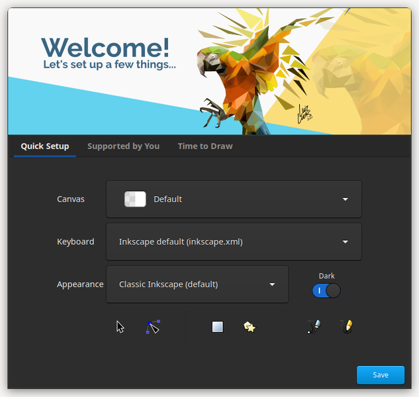Viewport: 419px width, 397px height.
Task: Click the Keyboard label
Action: (75, 242)
